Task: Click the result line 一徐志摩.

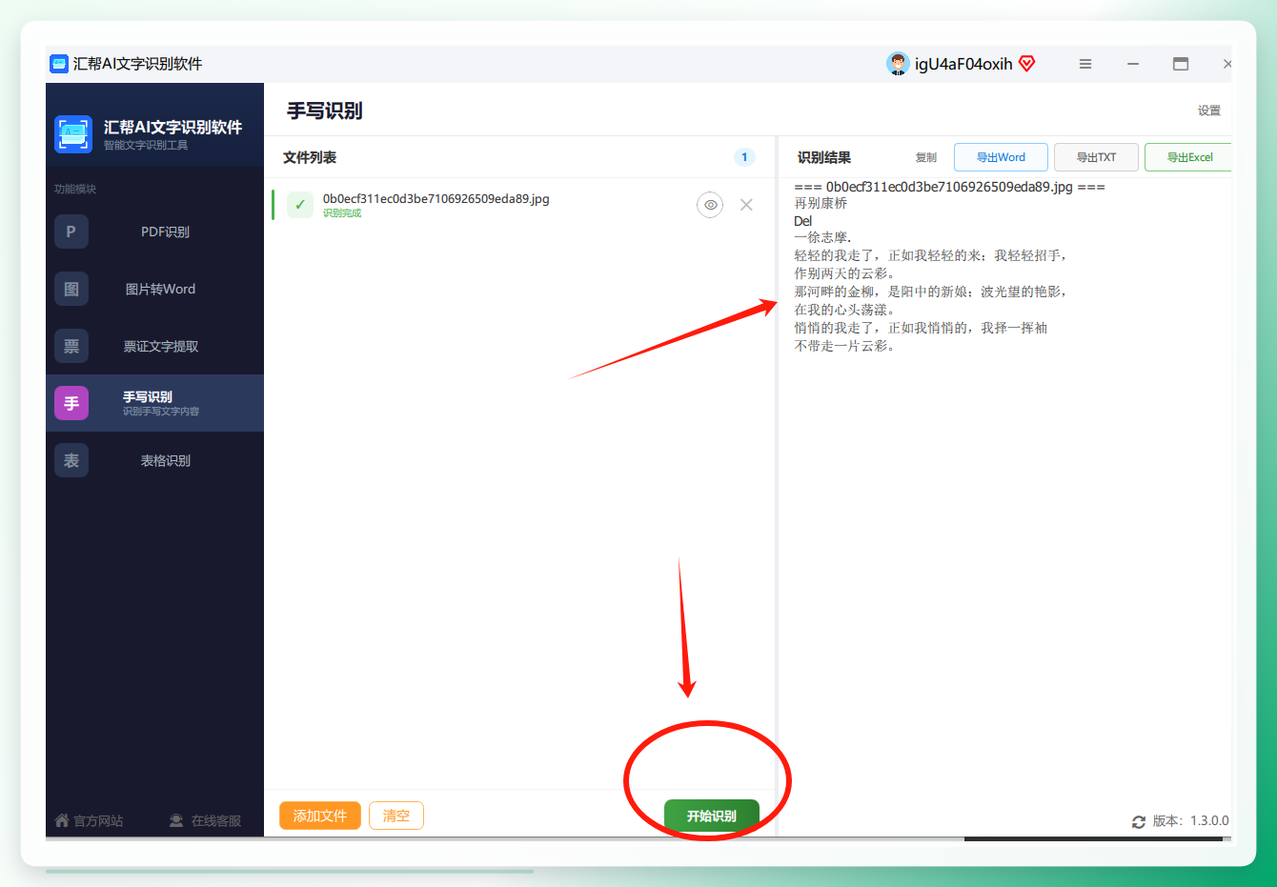Action: (822, 237)
